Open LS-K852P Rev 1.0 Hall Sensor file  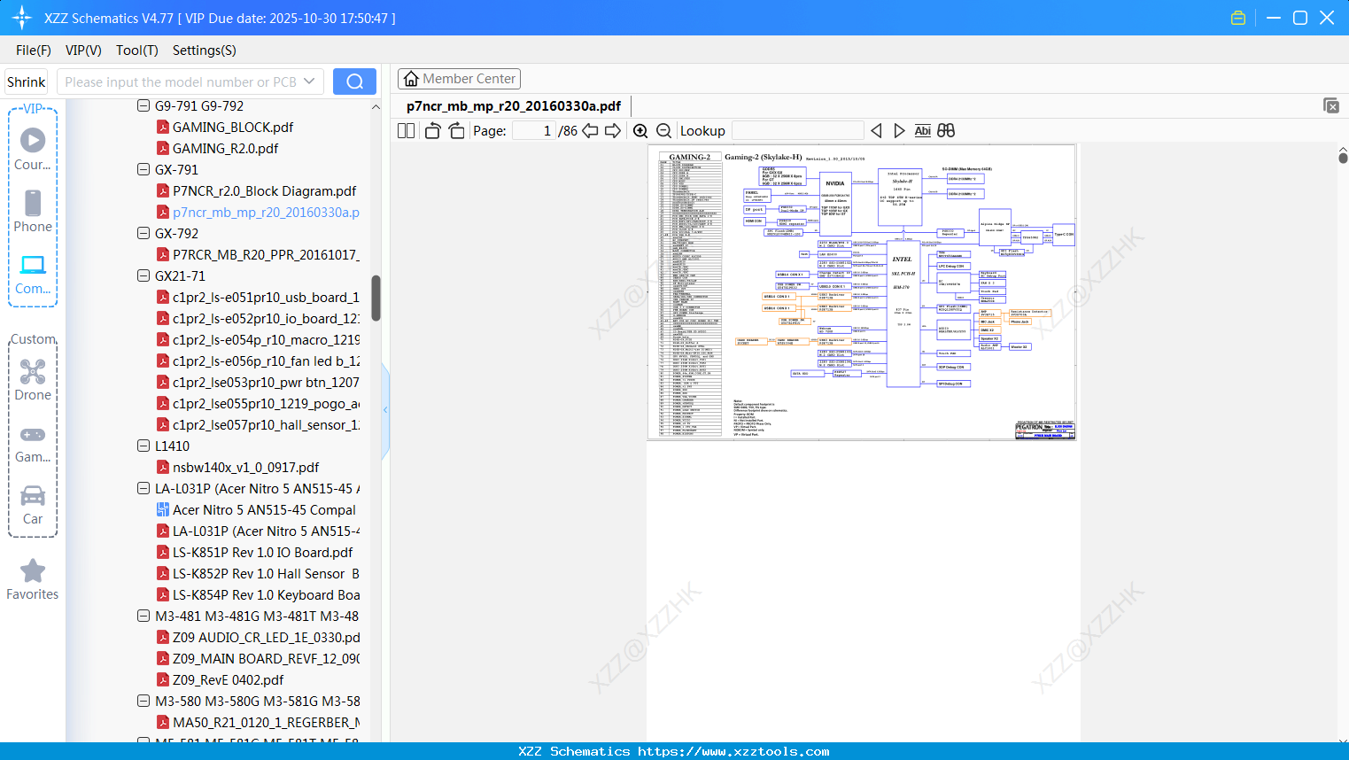[266, 573]
